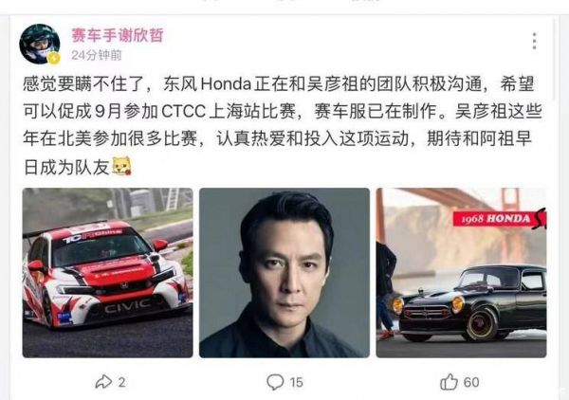
Task: Click the comment count 15
Action: coord(296,382)
